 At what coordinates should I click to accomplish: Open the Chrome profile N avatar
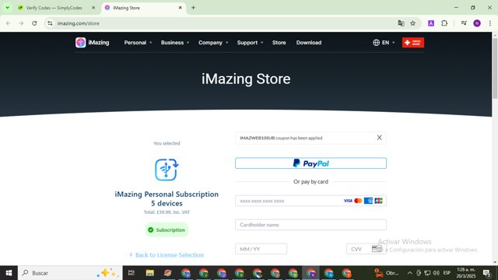tap(477, 23)
